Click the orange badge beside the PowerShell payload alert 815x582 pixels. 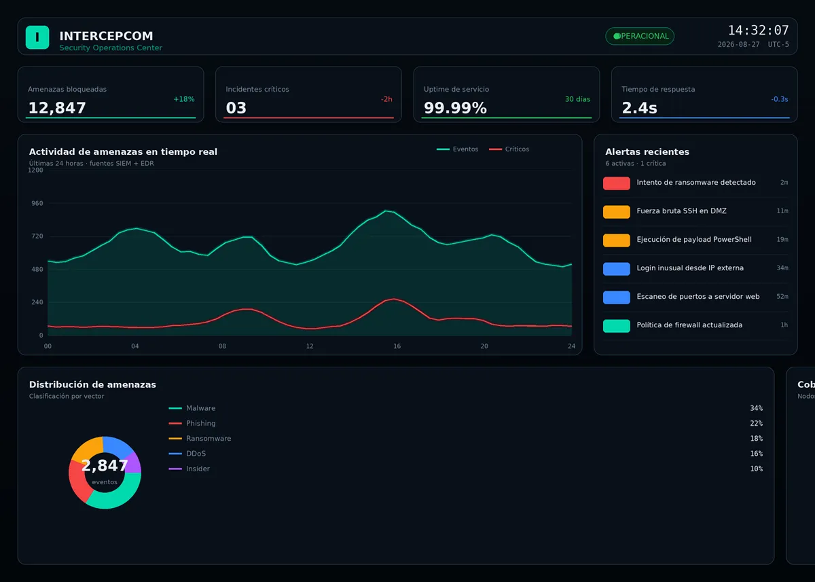pos(616,240)
